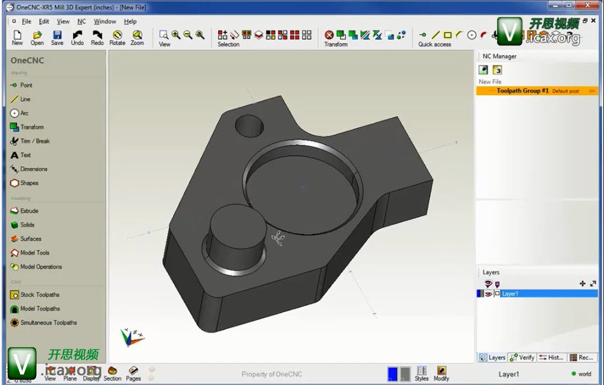604x385 pixels.
Task: Toggle the Layer1 visibility eye
Action: pos(488,294)
